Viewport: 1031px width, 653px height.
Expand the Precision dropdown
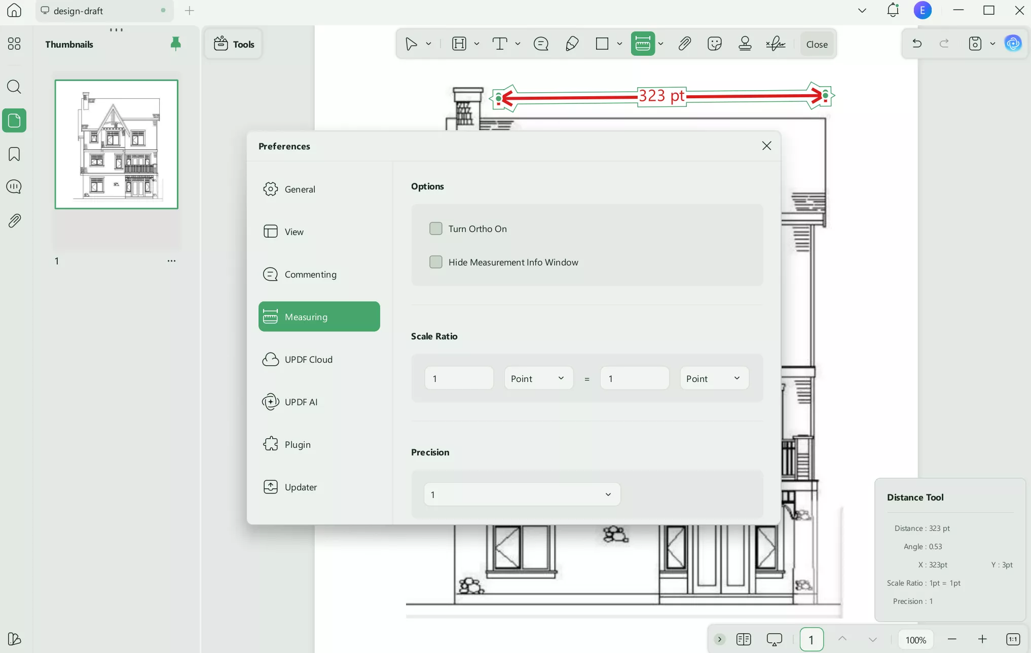522,494
